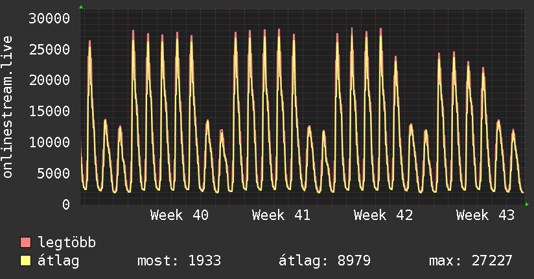Click the 25000 y-axis value
Viewport: 534px width, 279px height.
(49, 49)
